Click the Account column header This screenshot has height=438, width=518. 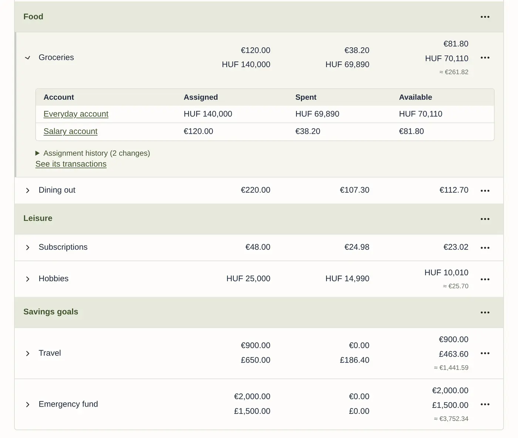tap(59, 97)
